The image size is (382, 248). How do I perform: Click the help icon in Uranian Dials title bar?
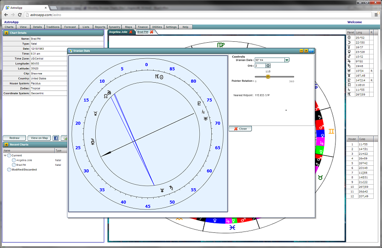311,51
